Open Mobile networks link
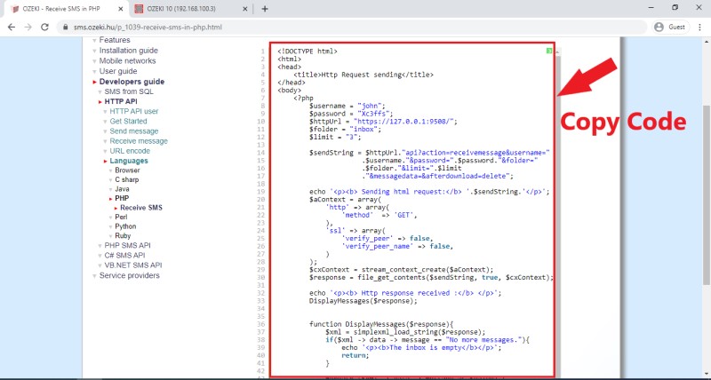Viewport: 711px width, 380px height. point(127,60)
